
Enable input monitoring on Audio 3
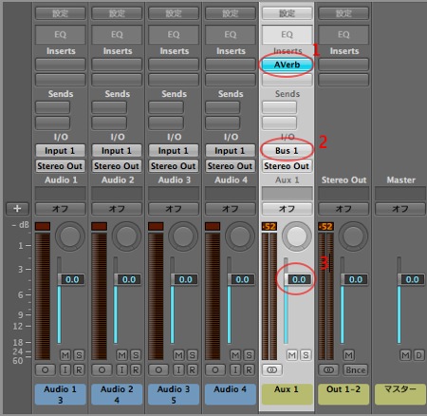pos(178,369)
